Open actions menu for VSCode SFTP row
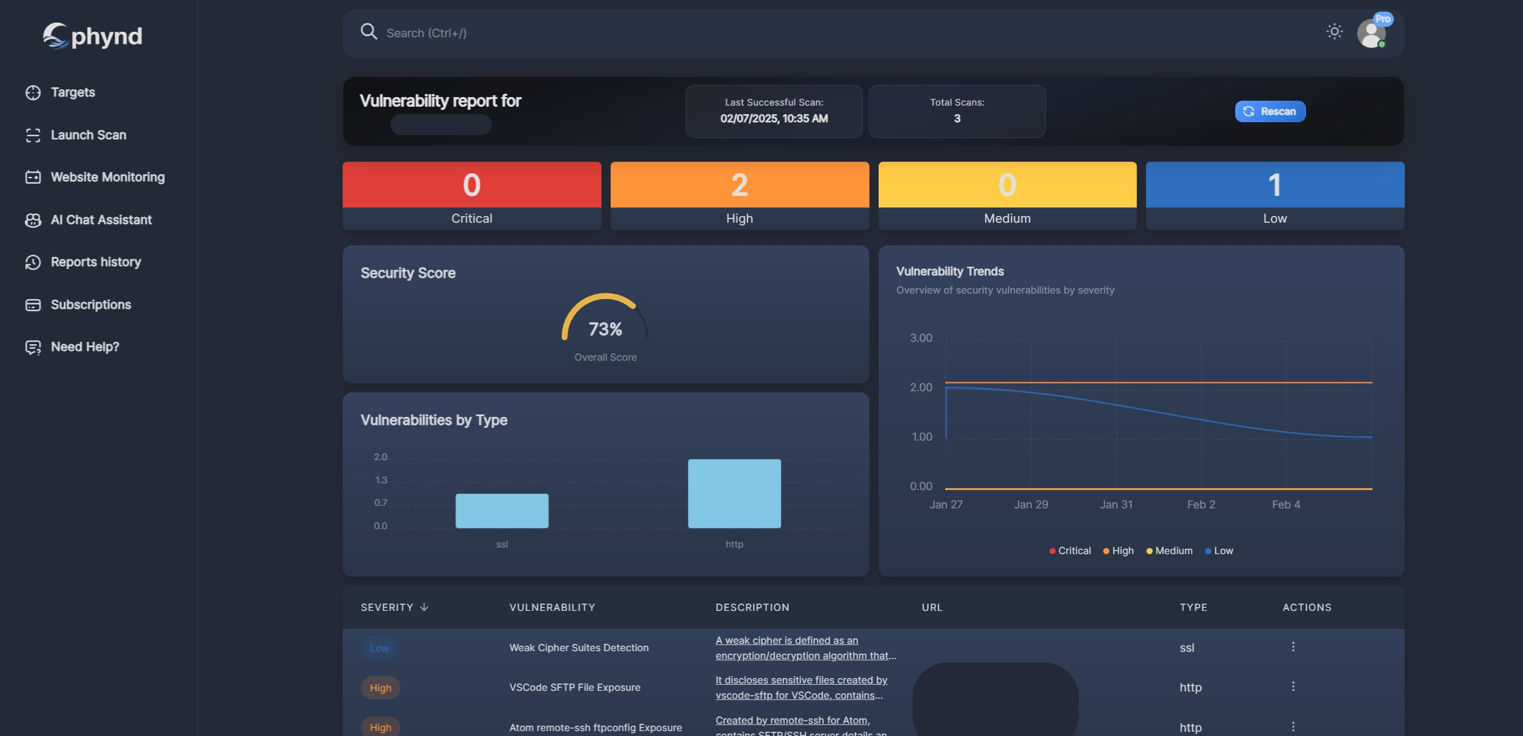Viewport: 1523px width, 736px height. click(x=1293, y=687)
